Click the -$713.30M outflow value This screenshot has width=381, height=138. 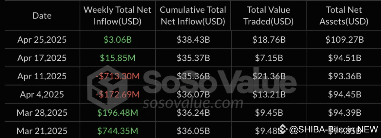(x=118, y=76)
